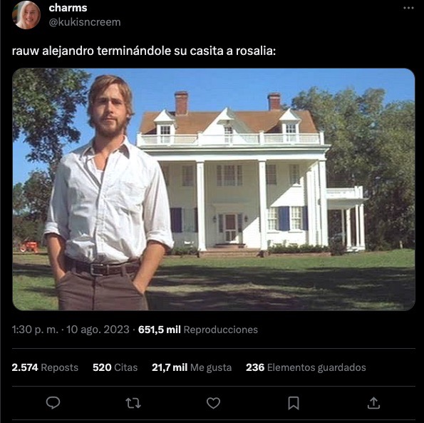View the 2.574 Reposts list

45,367
